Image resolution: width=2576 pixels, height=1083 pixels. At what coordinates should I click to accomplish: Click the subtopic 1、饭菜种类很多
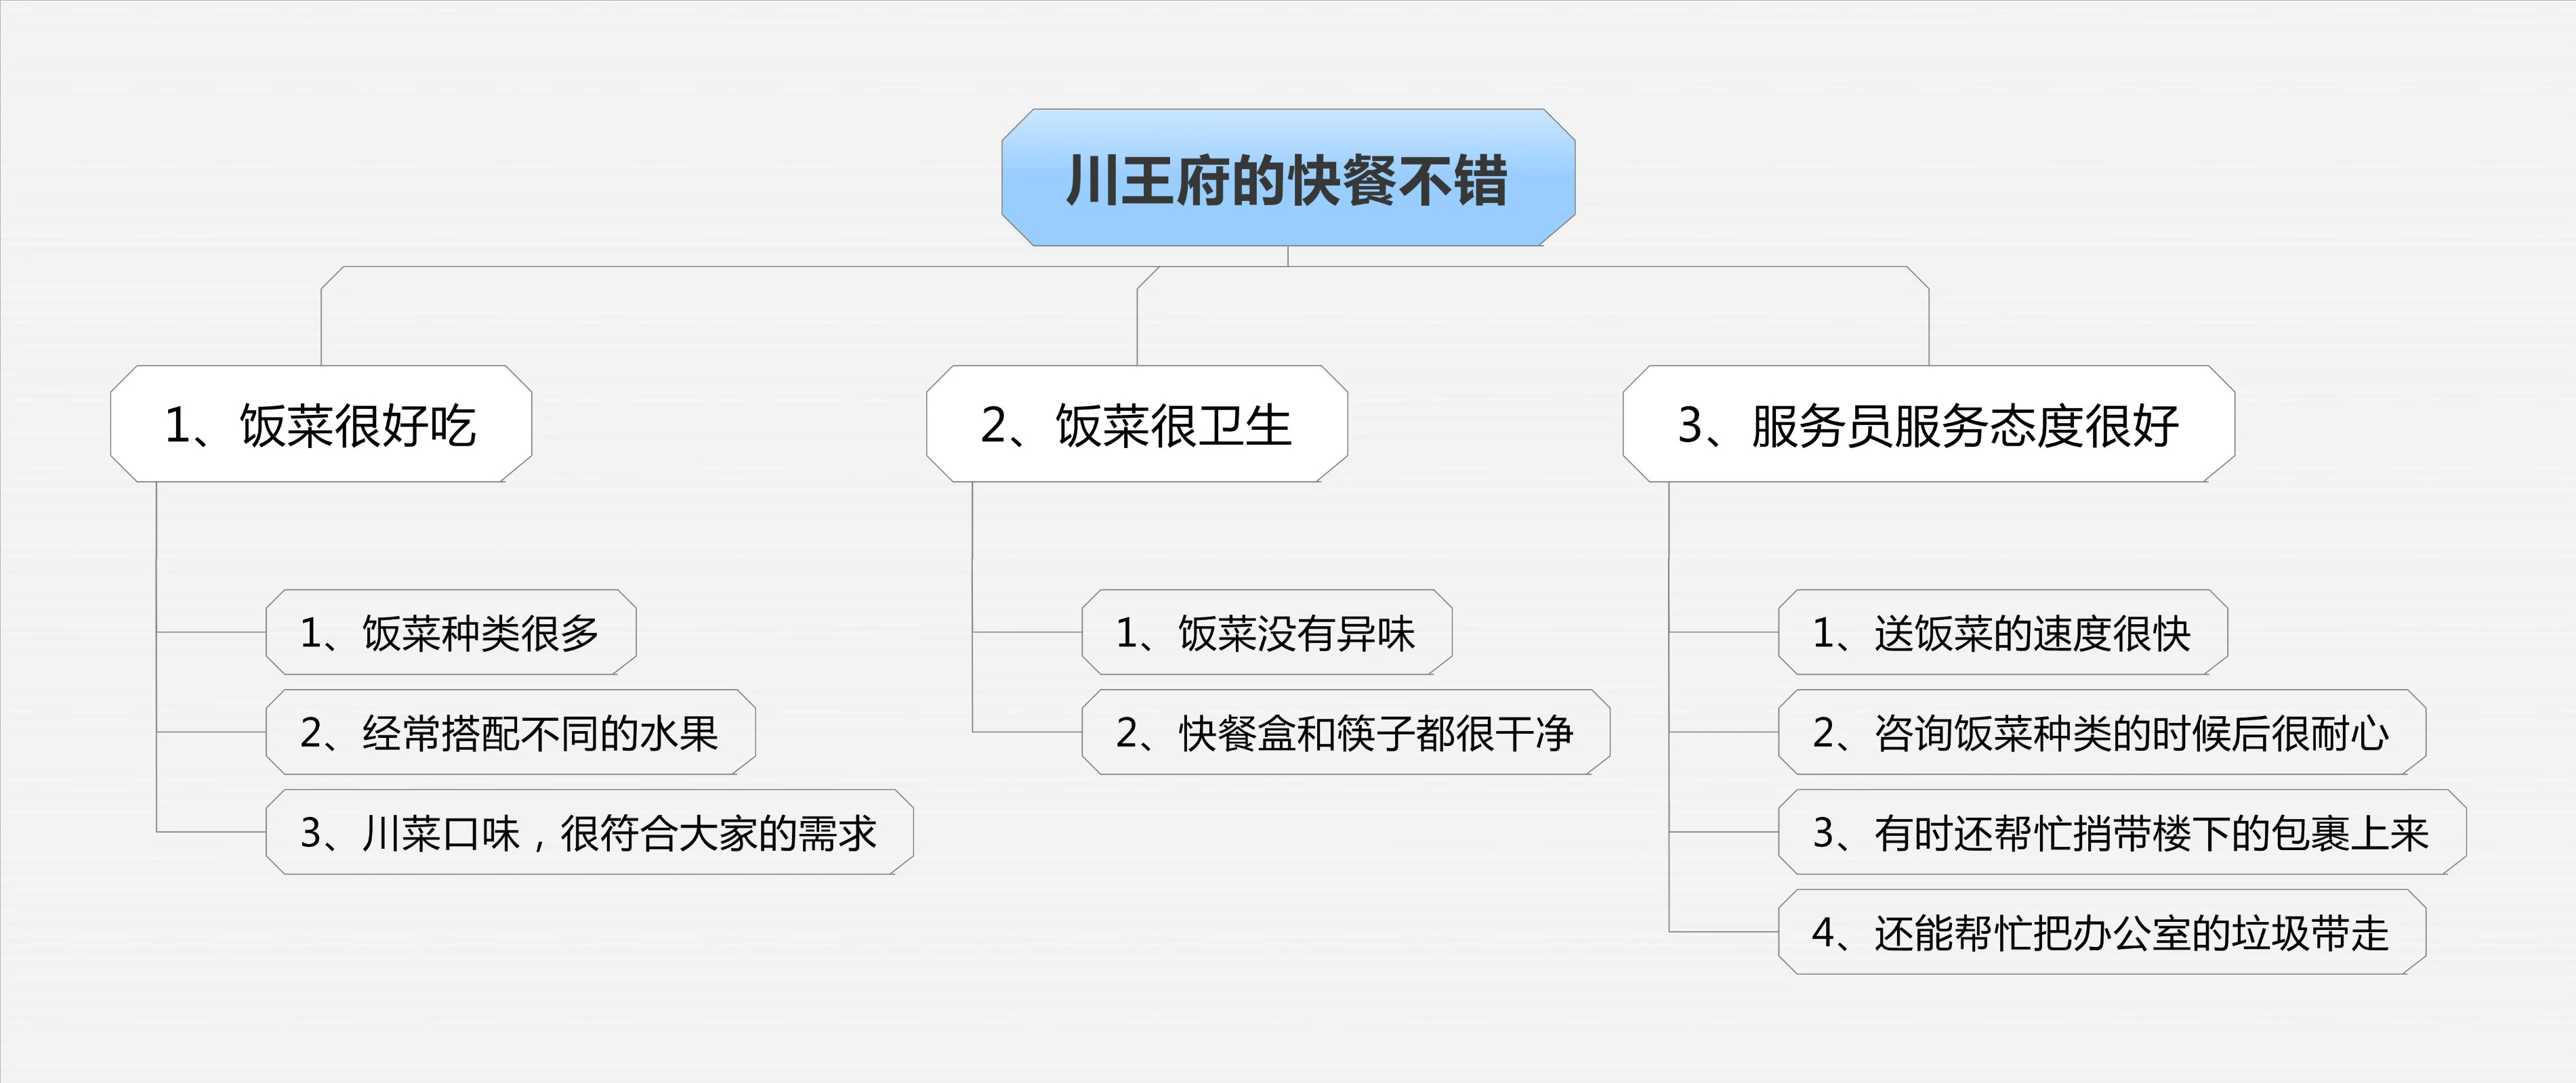451,632
